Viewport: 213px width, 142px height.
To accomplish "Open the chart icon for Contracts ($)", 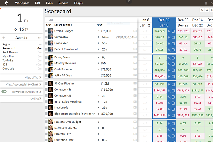I will coord(135,89).
